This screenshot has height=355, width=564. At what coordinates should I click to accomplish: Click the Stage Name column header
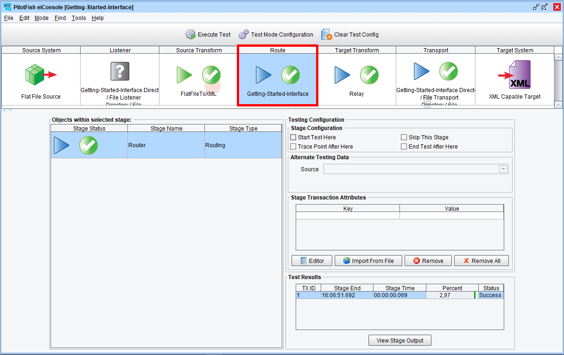(166, 128)
